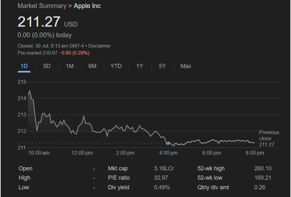Select the YTD range tab
The width and height of the screenshot is (291, 197).
coord(116,66)
